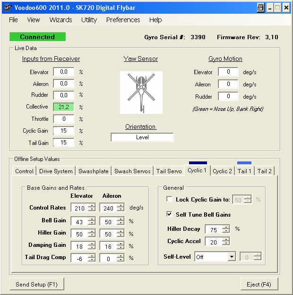Click the green Connected status indicator

click(x=37, y=37)
